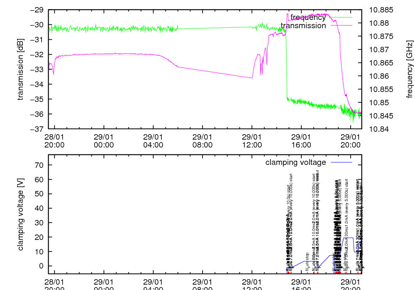Select the 'frequency [GHz]' right axis title
Screen dimensions: 415x290
click(x=410, y=69)
